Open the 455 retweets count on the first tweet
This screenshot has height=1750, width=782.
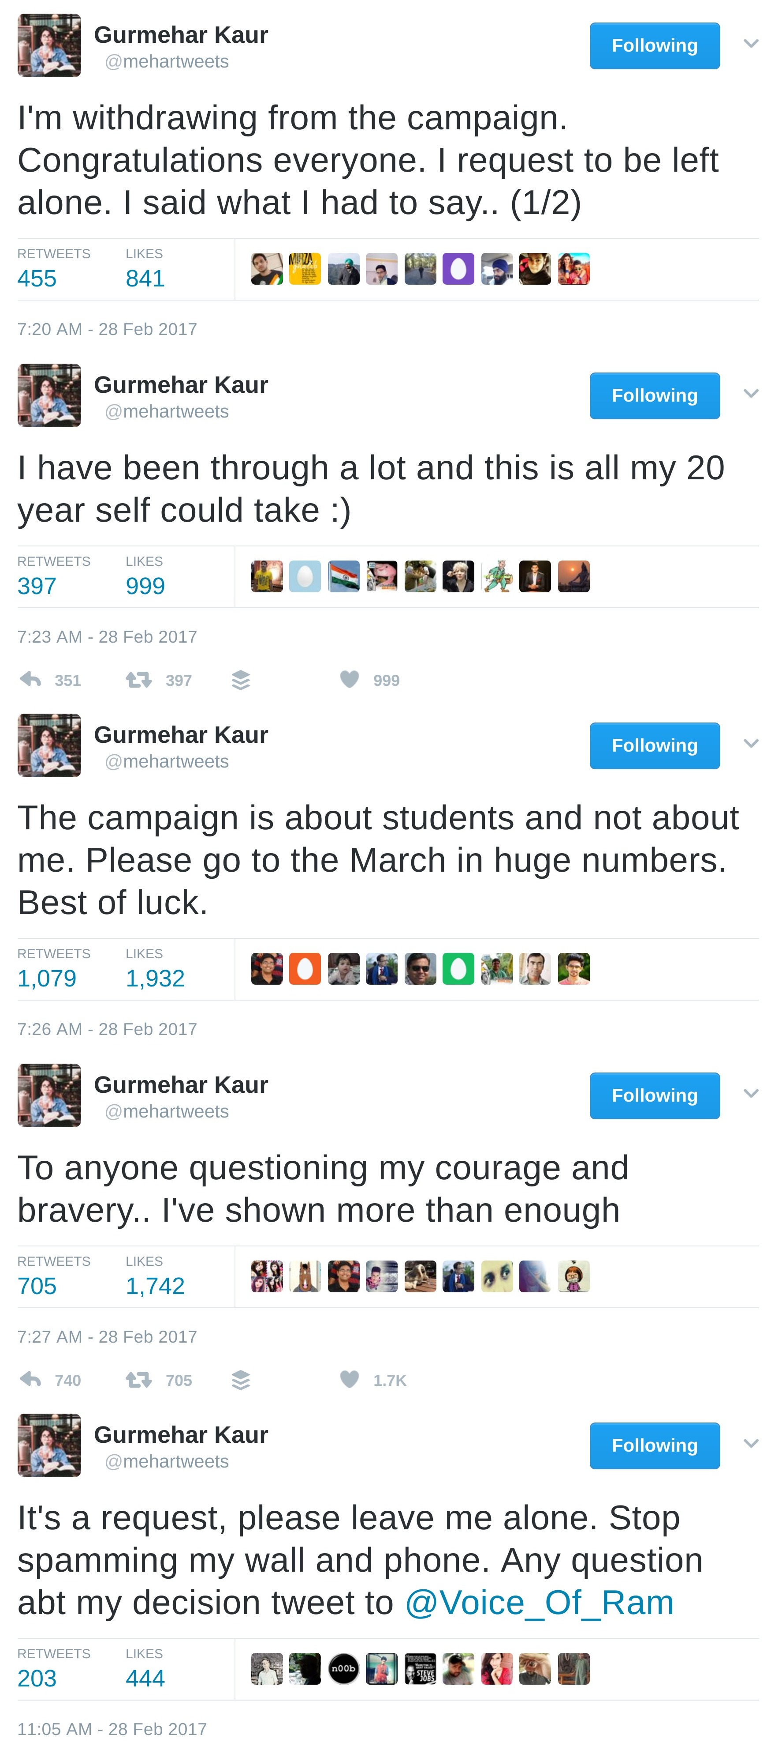pyautogui.click(x=37, y=278)
